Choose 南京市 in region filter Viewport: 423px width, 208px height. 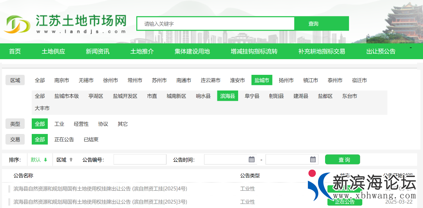click(x=61, y=80)
